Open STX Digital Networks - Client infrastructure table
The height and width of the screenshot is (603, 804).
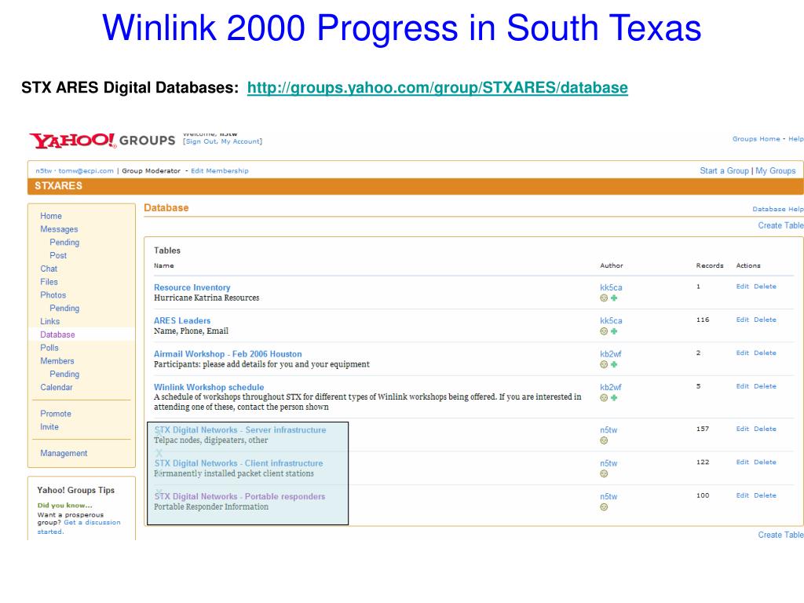[x=239, y=463]
